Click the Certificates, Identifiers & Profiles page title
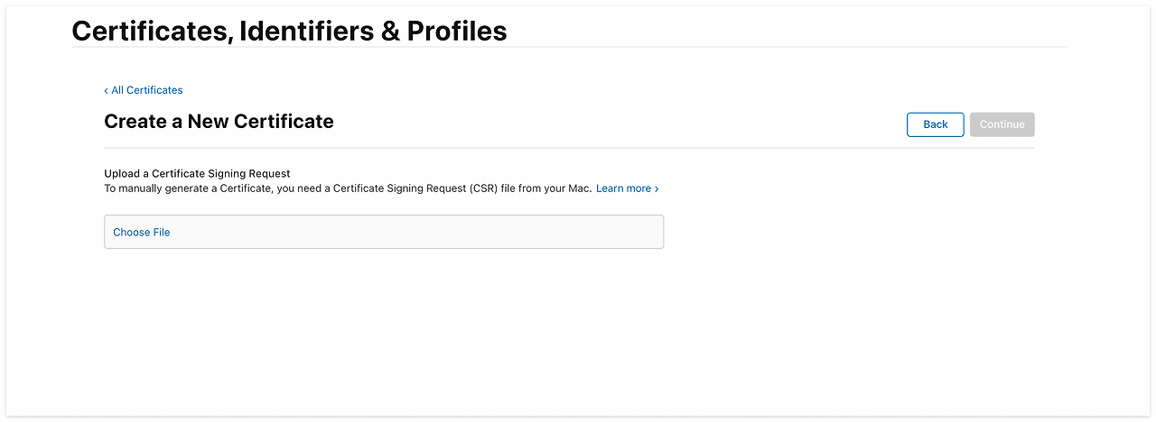Viewport: 1156px width, 422px height. [289, 32]
